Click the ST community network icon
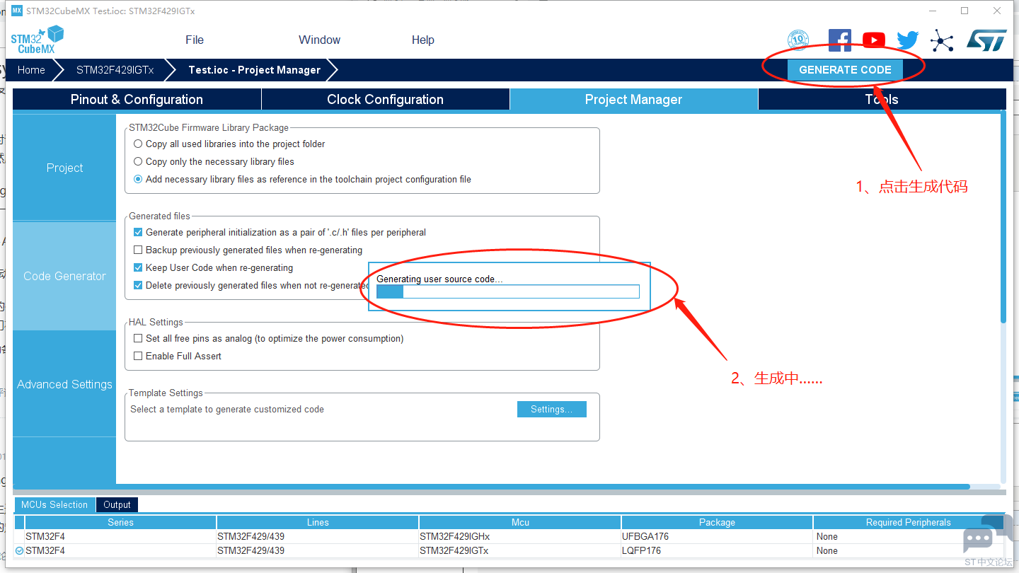Screen dimensions: 1019x573 [942, 40]
